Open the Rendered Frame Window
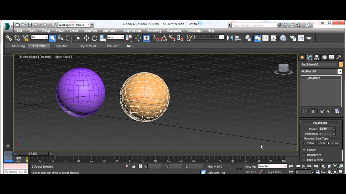This screenshot has height=194, width=346. tap(301, 38)
